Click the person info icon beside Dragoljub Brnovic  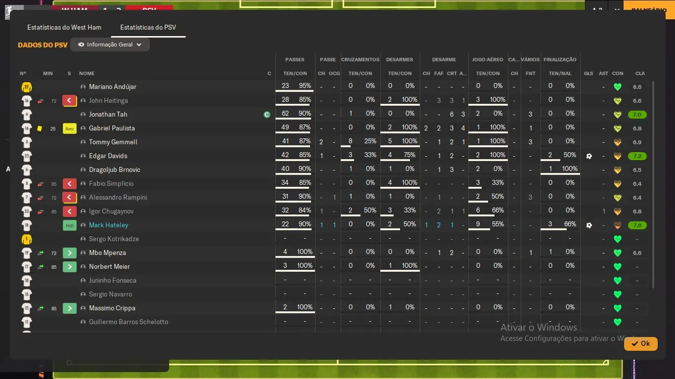click(x=83, y=170)
